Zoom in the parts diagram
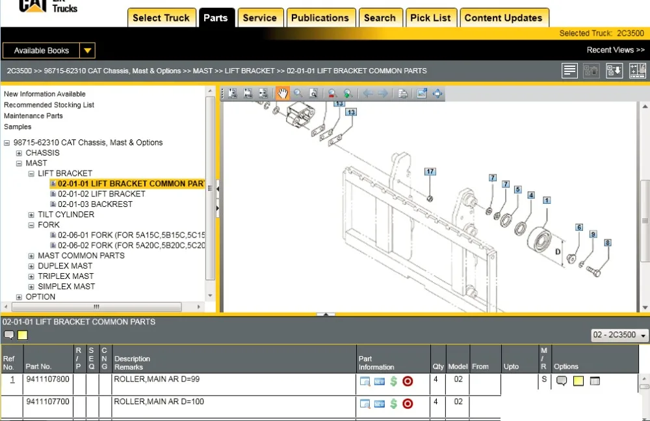The height and width of the screenshot is (421, 650). click(x=348, y=93)
